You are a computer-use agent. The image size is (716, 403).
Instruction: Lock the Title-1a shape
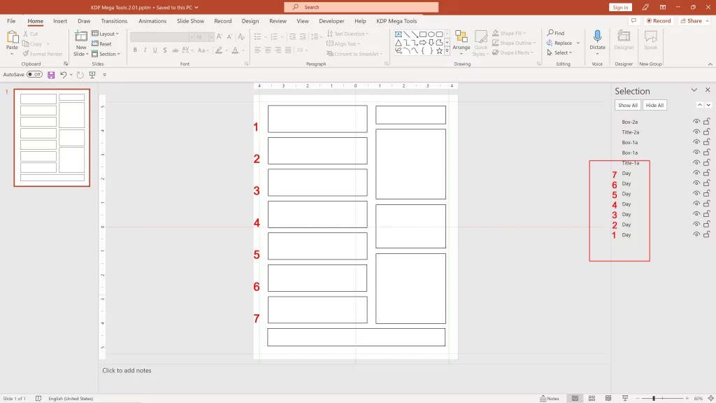point(706,162)
